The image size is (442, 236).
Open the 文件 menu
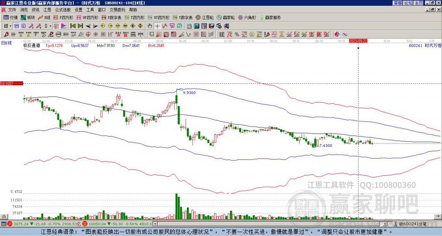click(x=12, y=10)
